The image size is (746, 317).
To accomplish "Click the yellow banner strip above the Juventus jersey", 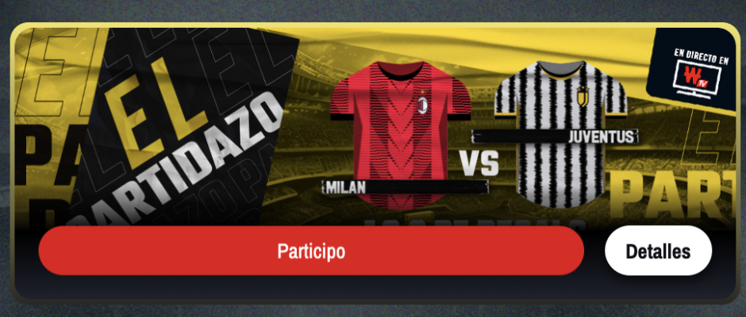I will click(561, 48).
